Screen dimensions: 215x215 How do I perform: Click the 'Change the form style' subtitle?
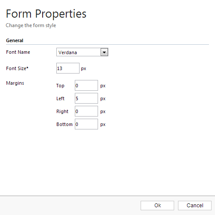click(x=31, y=25)
